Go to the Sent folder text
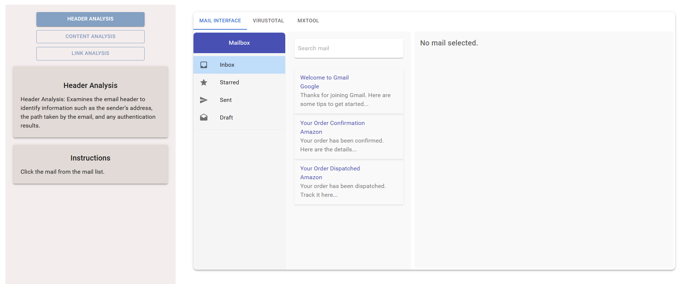 click(x=225, y=100)
